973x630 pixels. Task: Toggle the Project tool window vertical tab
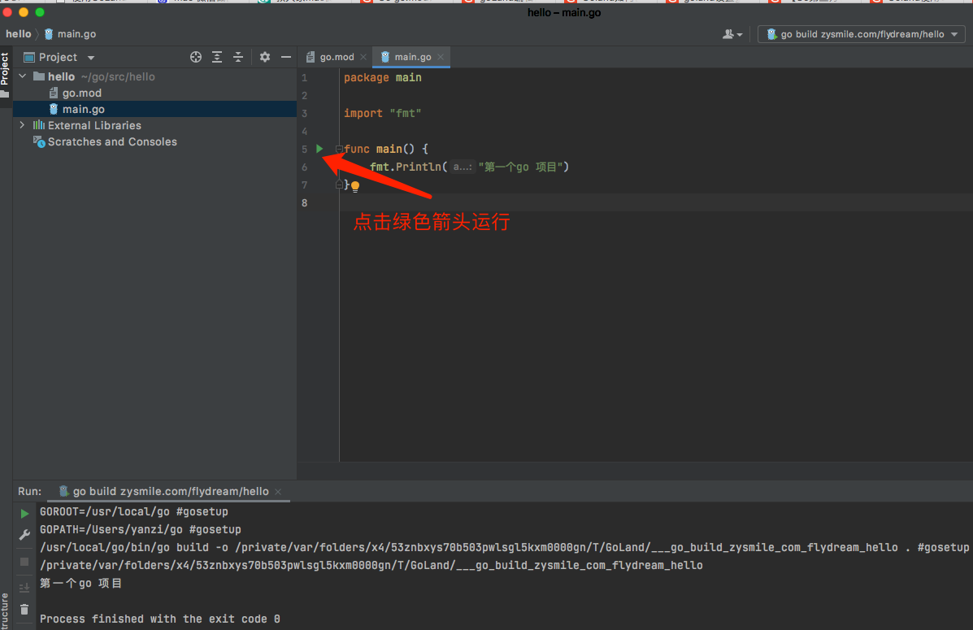click(x=5, y=69)
